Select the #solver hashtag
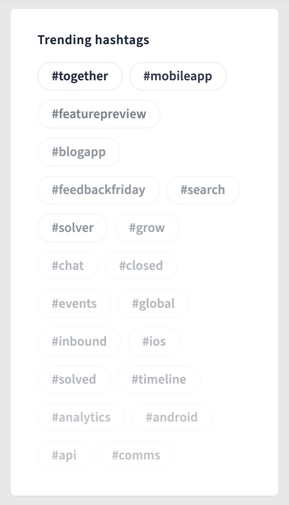Viewport: 289px width, 505px height. coord(73,228)
